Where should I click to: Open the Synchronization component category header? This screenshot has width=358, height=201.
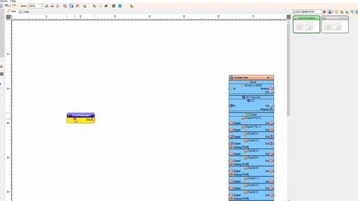tap(307, 18)
